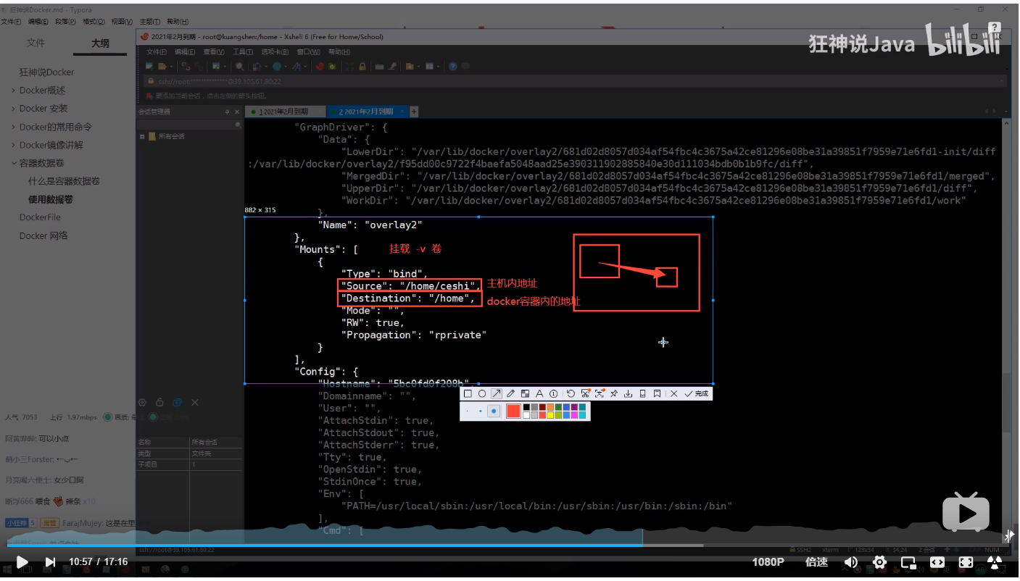Viewport: 1020px width, 581px height.
Task: Pick the magenta color swatch
Action: coord(574,415)
